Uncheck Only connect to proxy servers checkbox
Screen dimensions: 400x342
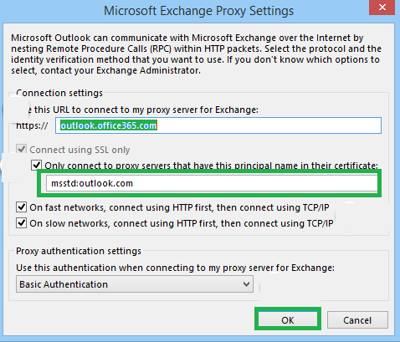pos(37,165)
